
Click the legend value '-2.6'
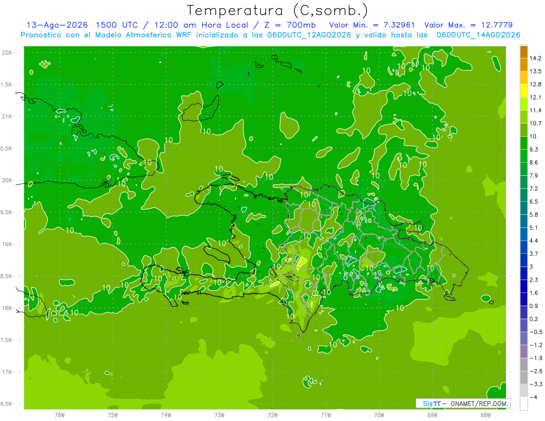click(x=536, y=371)
